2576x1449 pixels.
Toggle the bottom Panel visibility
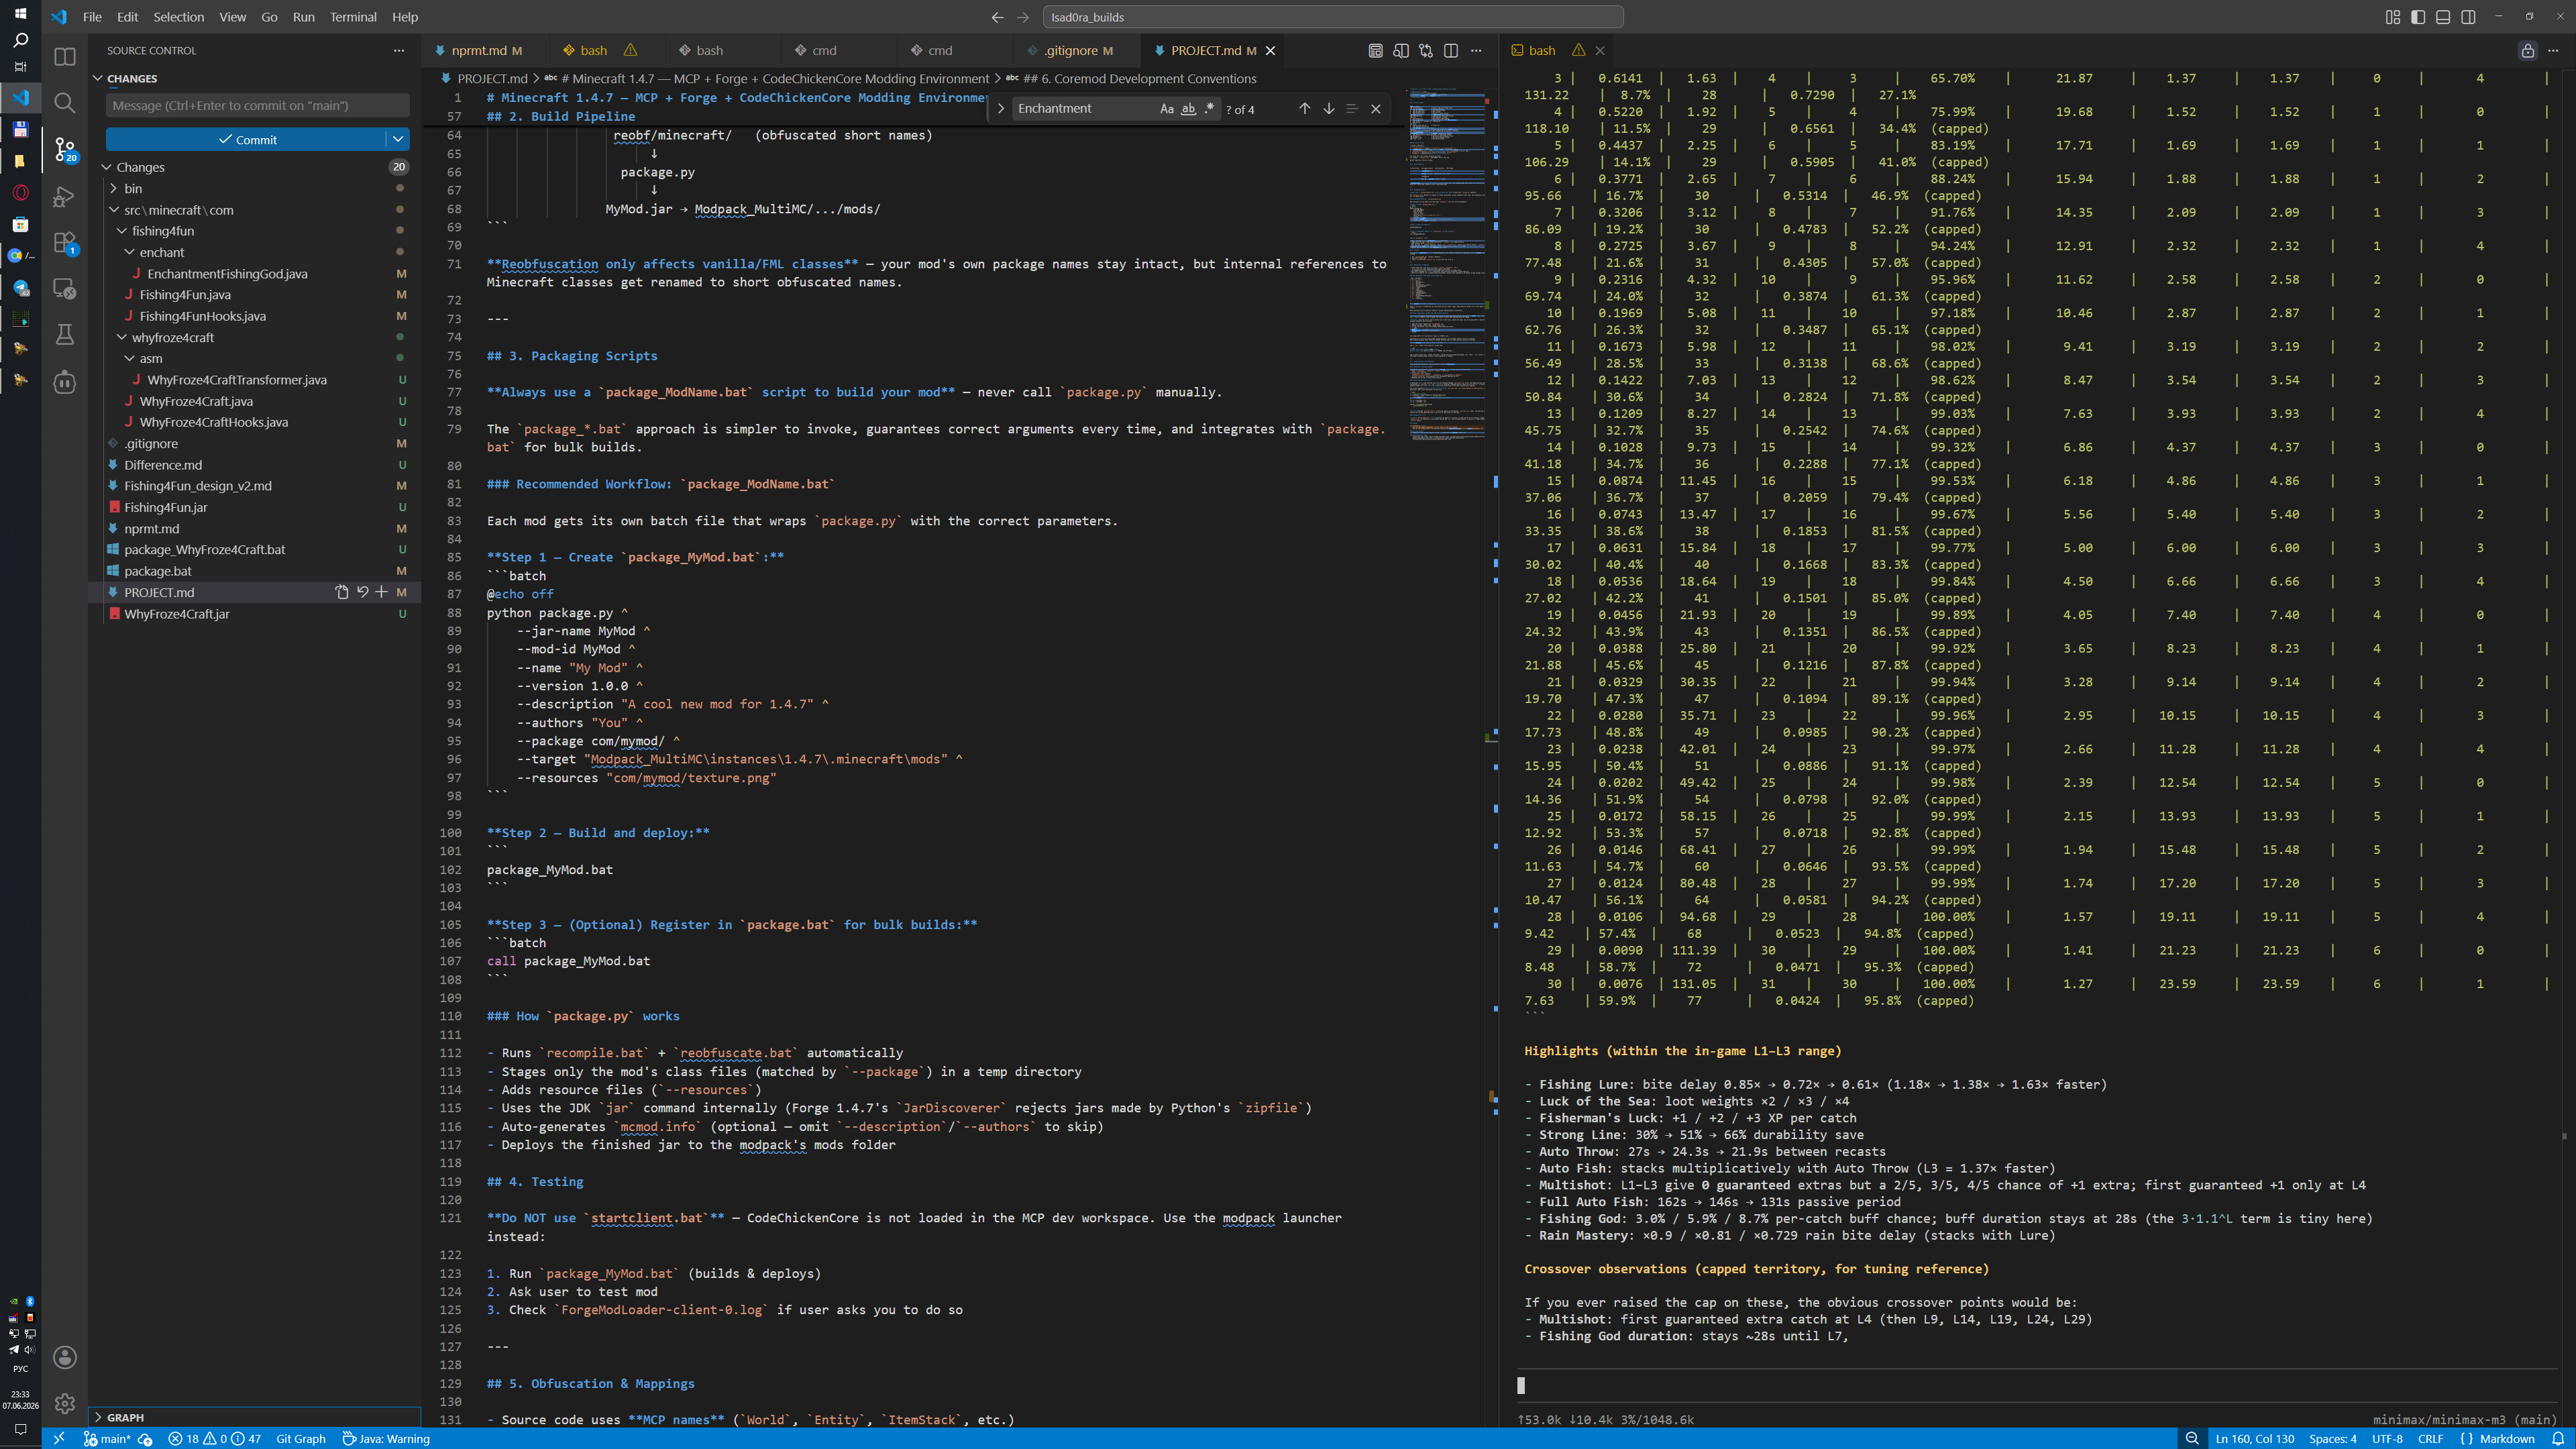[x=2443, y=17]
